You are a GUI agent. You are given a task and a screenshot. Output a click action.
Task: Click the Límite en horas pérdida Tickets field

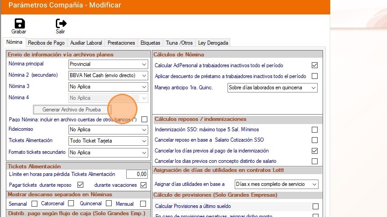137,174
